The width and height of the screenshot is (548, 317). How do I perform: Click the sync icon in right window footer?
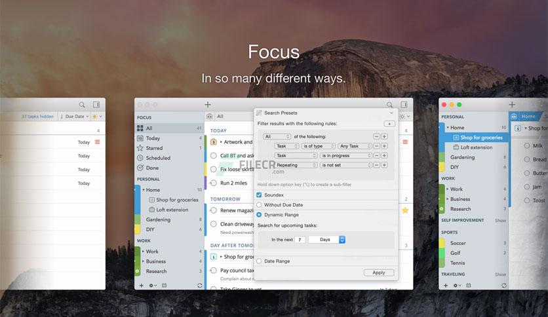(503, 285)
